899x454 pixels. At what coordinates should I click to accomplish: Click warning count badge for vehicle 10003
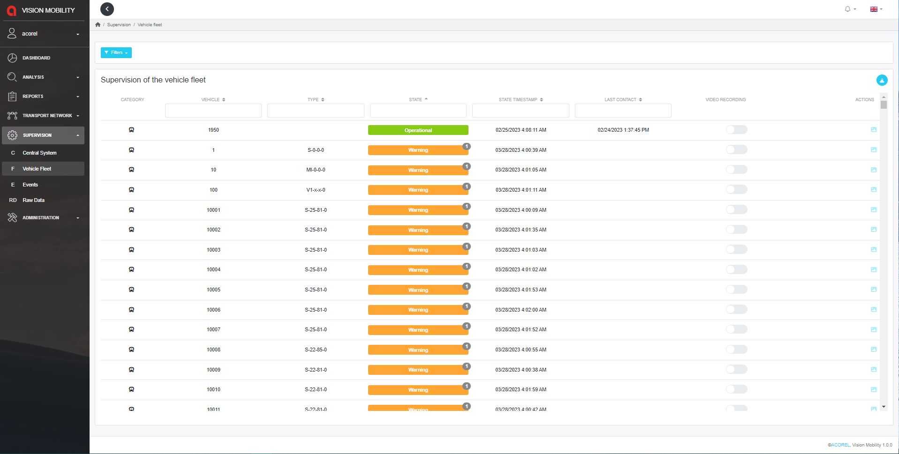pyautogui.click(x=466, y=246)
